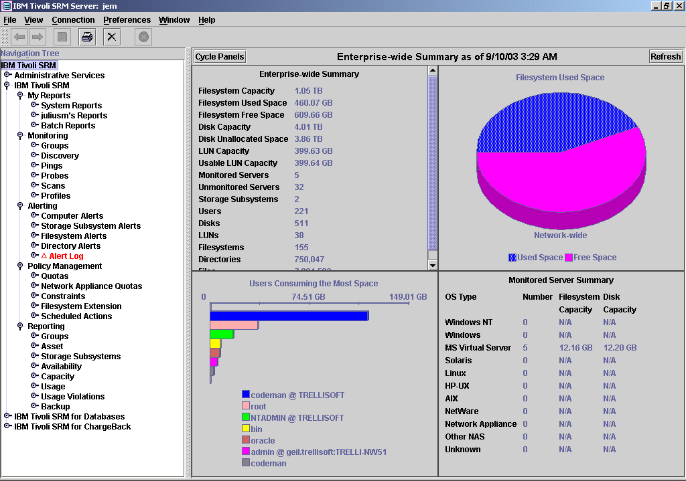Collapse the Policy Management node
Viewport: 686px width, 481px height.
[x=20, y=266]
